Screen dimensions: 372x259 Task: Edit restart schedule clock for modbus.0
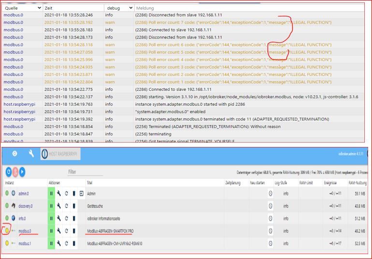coord(271,231)
